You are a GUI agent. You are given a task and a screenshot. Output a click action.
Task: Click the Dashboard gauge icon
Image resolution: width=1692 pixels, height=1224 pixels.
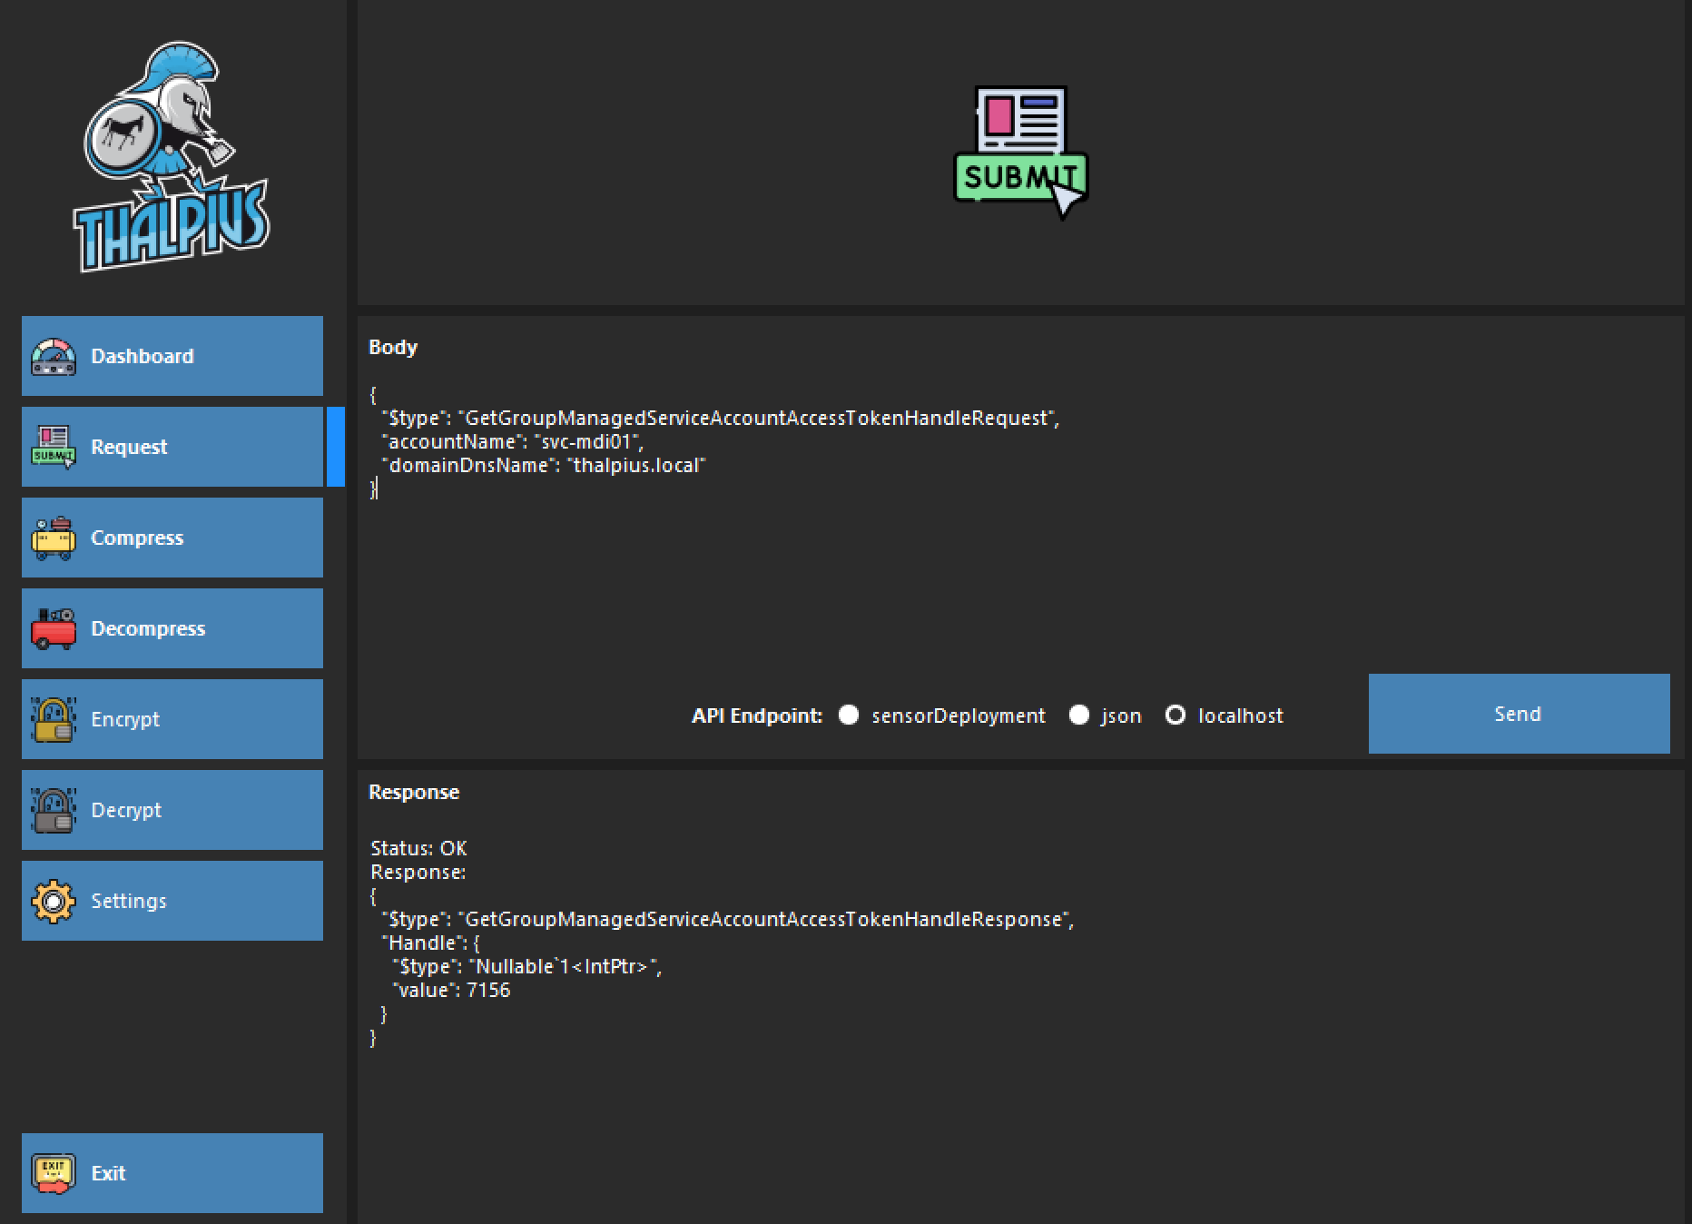[54, 357]
